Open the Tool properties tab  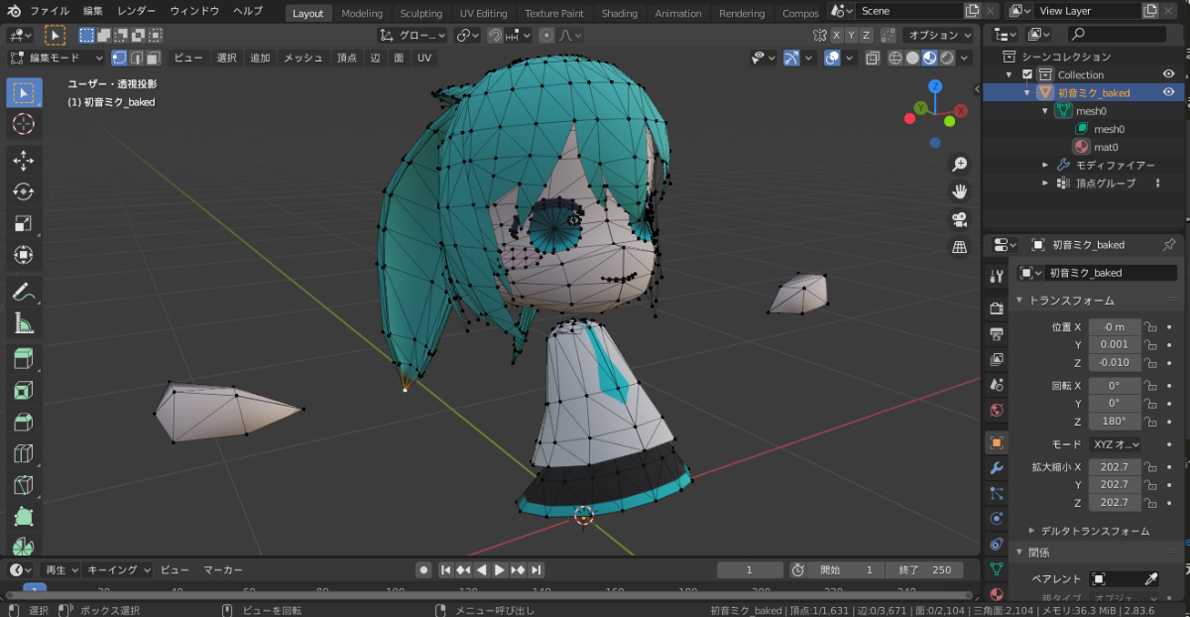pos(997,275)
